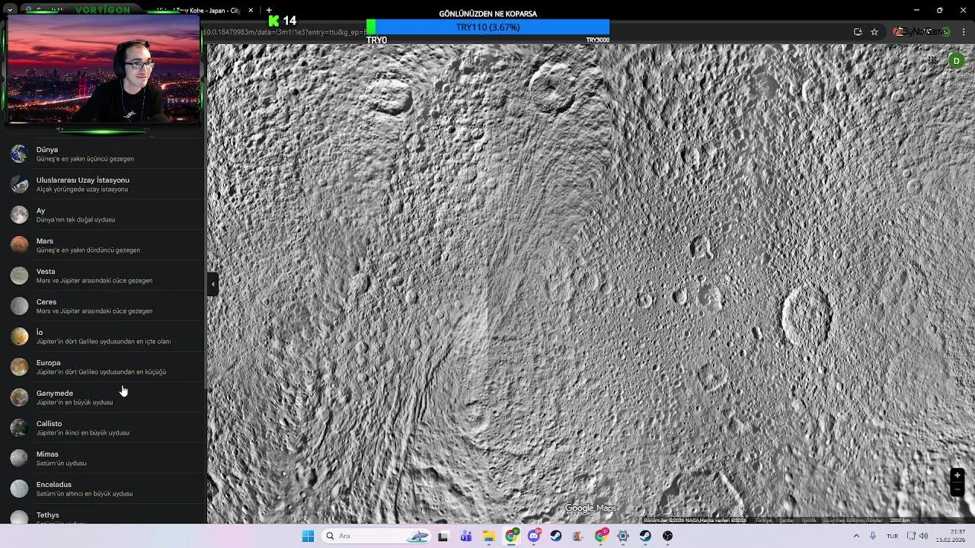This screenshot has width=975, height=548.
Task: Click the microphone tray icon
Action: 873,536
